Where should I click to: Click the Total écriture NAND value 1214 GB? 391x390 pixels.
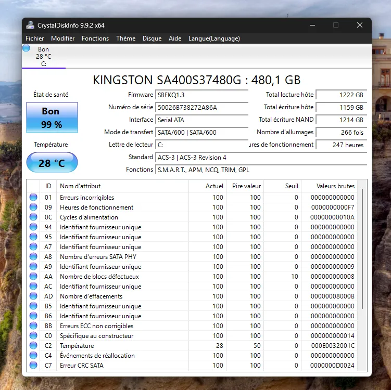point(341,120)
